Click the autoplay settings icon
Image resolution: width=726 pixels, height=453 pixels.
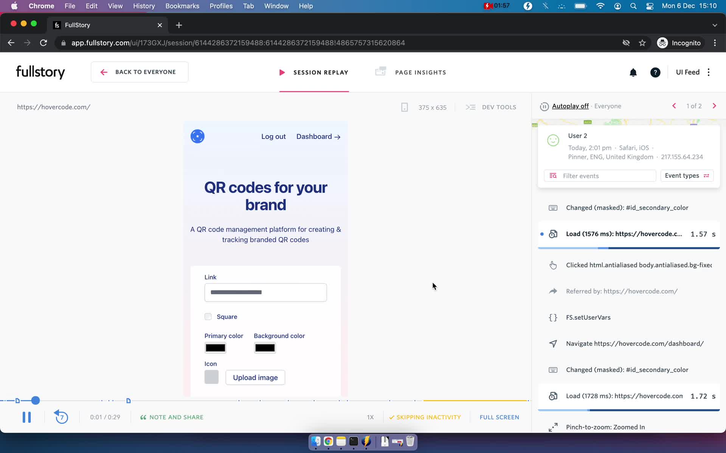544,106
